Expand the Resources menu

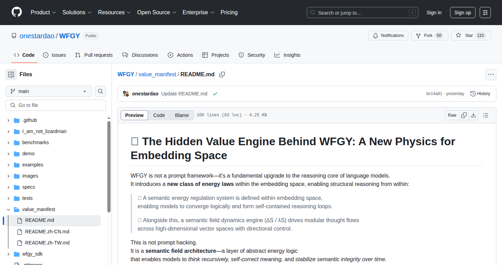[x=114, y=13]
